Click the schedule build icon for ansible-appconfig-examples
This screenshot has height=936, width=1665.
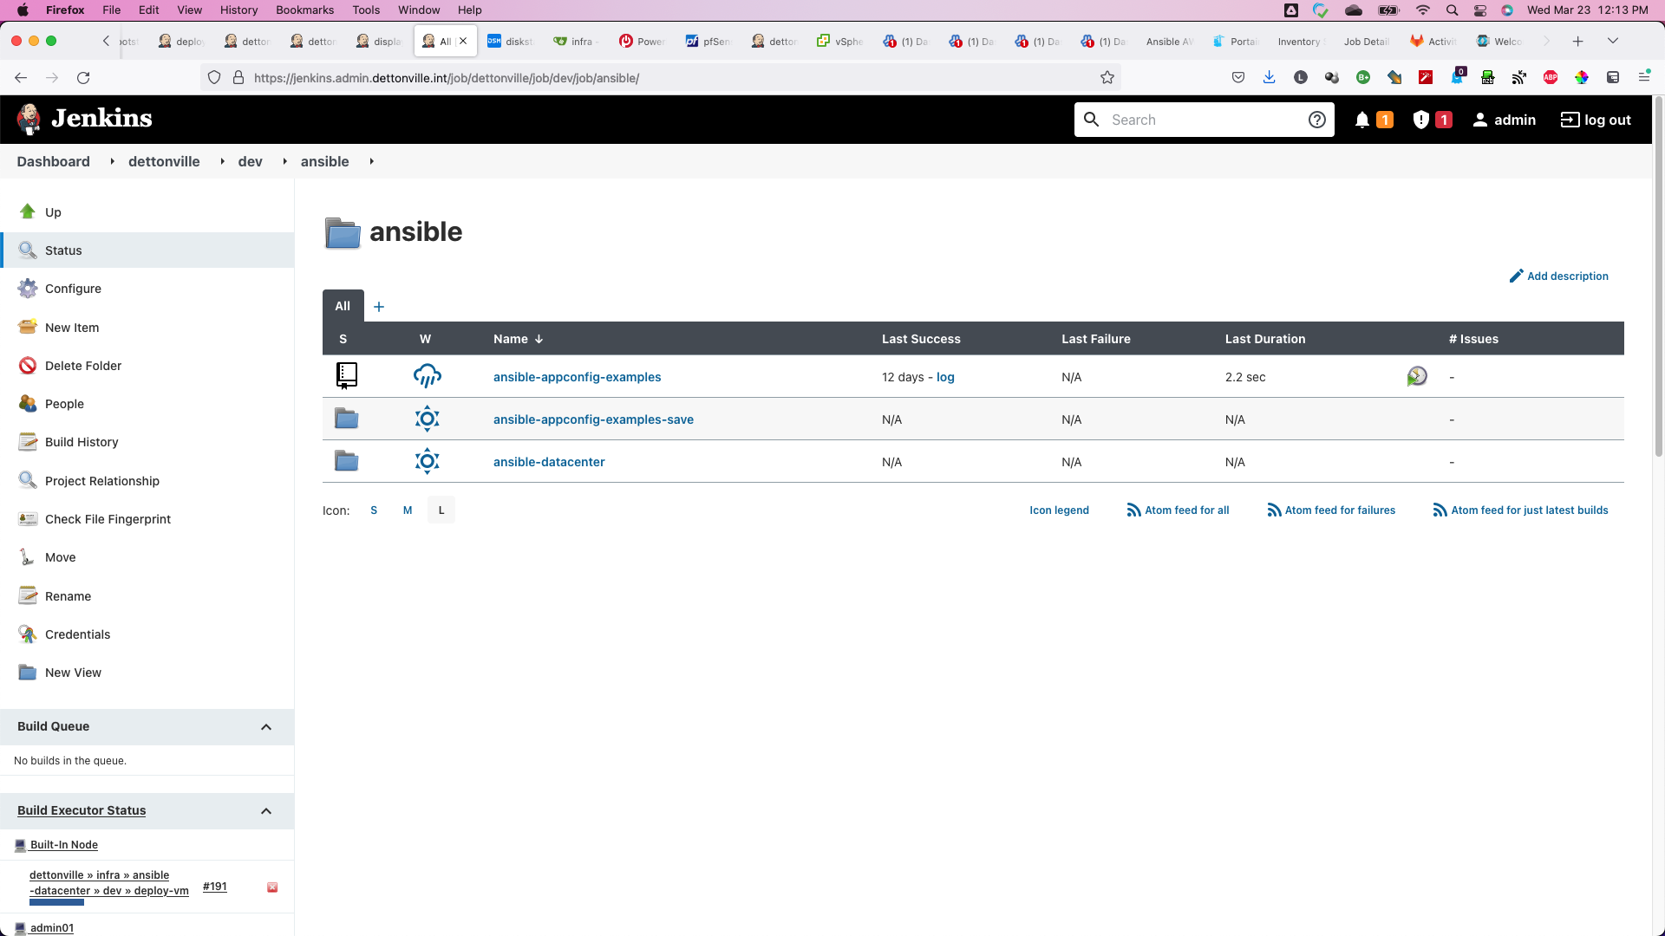tap(1416, 376)
